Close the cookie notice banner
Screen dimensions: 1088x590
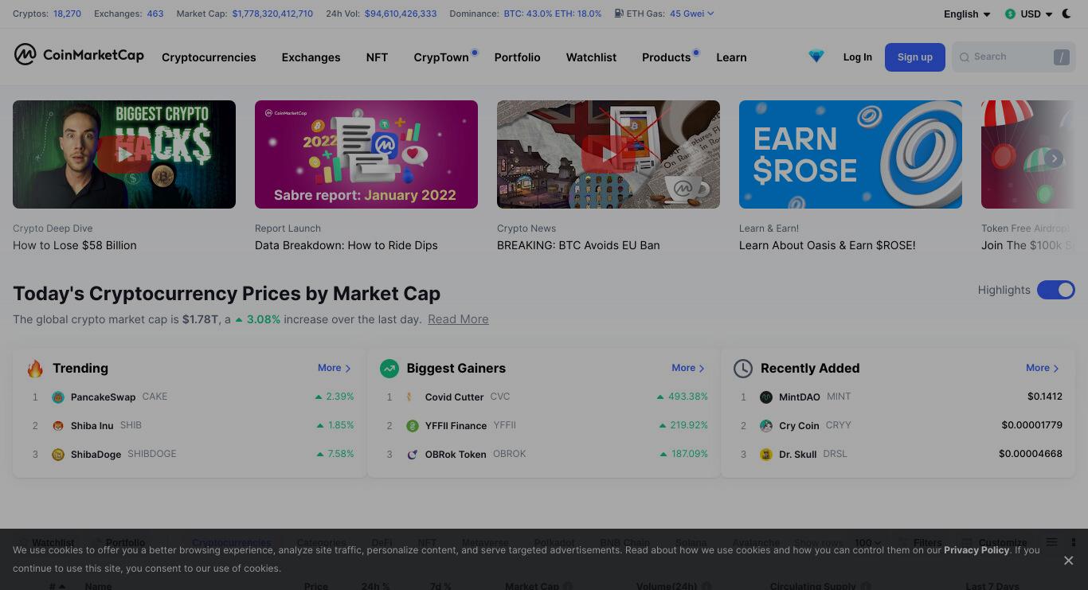click(1068, 561)
